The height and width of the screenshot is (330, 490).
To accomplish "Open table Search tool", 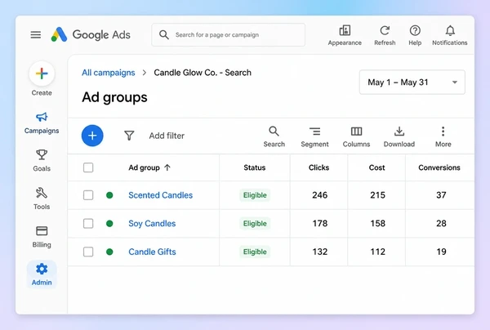I will point(274,136).
